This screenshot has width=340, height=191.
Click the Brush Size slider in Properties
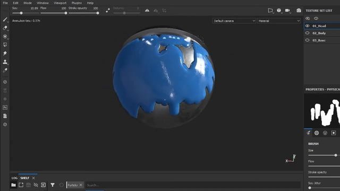pos(324,155)
